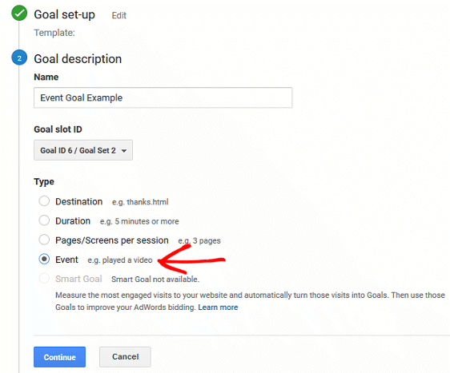Open the Goal slot ID dropdown

(x=83, y=150)
